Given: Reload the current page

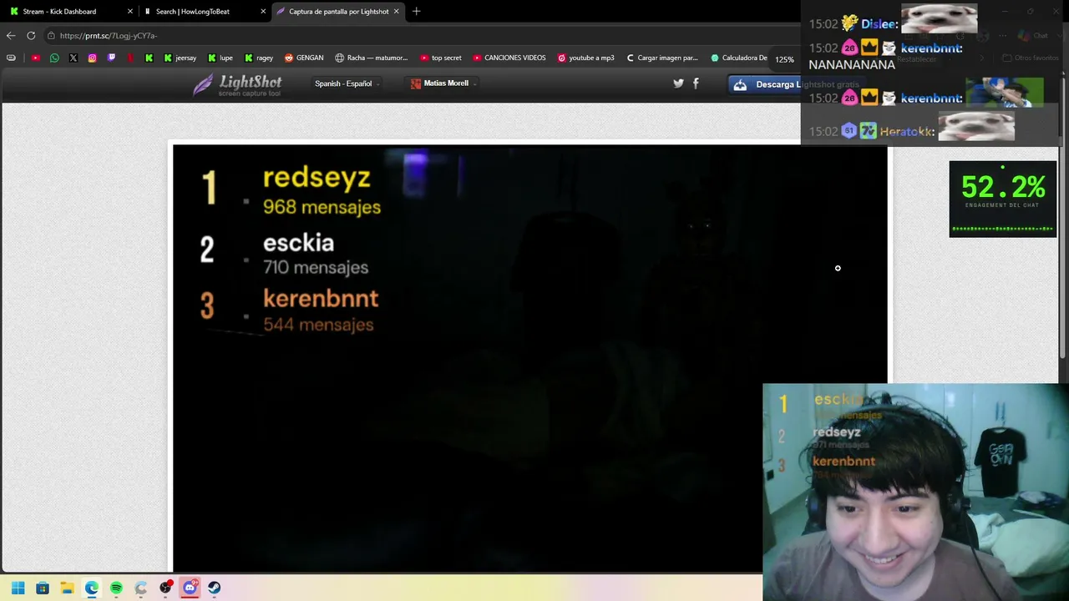Looking at the screenshot, I should tap(31, 36).
